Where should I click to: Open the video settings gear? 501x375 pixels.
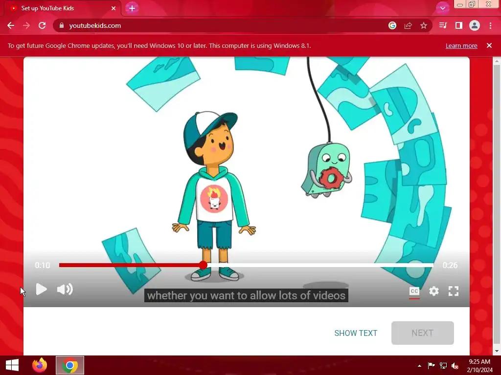pyautogui.click(x=433, y=291)
